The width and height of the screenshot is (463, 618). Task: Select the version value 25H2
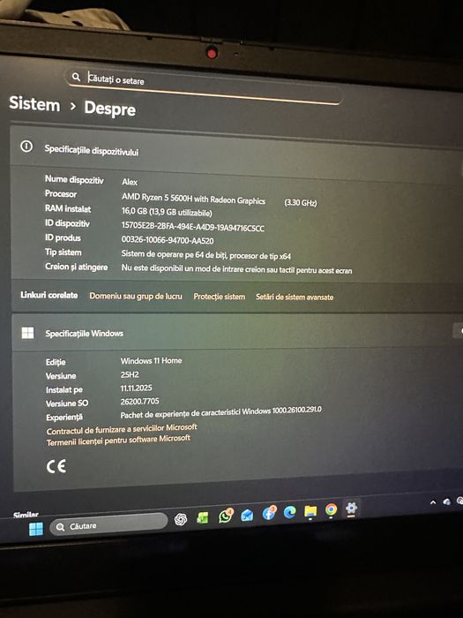tap(130, 374)
